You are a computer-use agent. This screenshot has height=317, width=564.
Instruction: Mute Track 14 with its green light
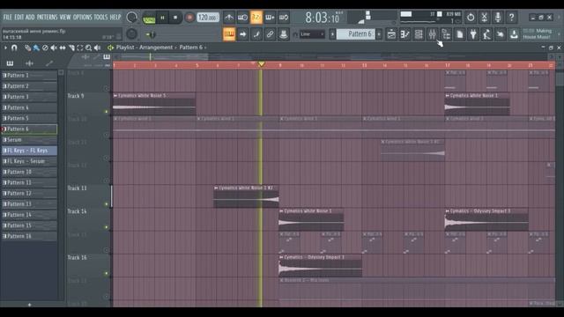click(x=106, y=227)
